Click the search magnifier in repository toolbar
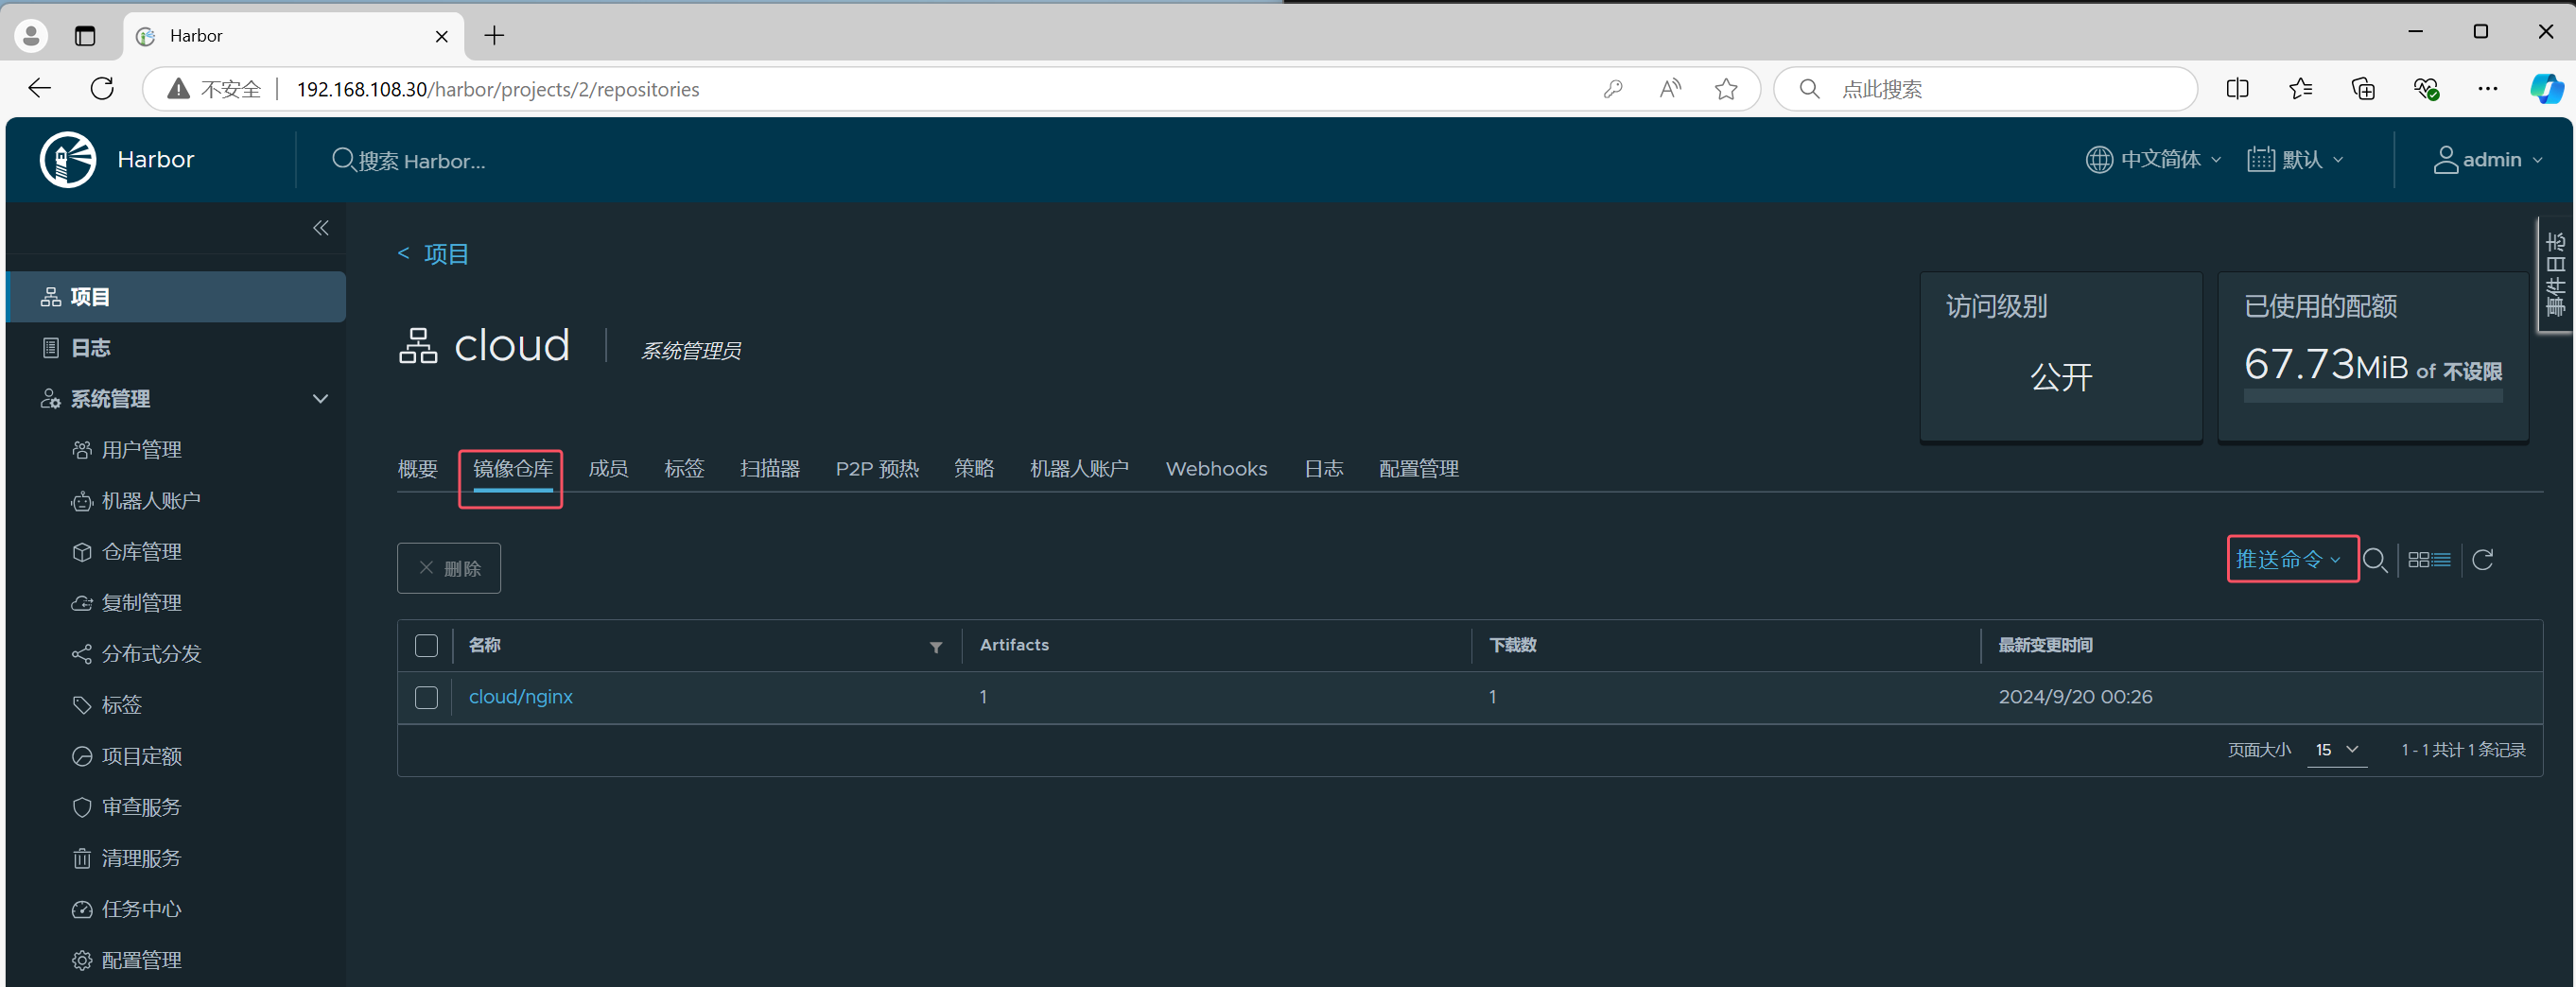This screenshot has height=987, width=2576. pos(2376,560)
